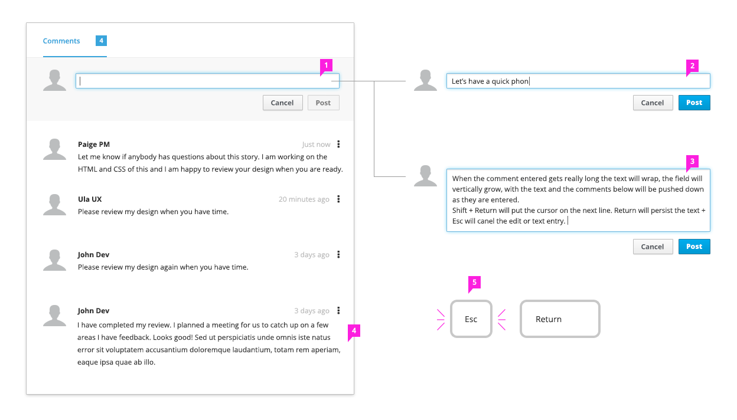737x420 pixels.
Task: Cancel the empty comment in the panel
Action: tap(282, 103)
